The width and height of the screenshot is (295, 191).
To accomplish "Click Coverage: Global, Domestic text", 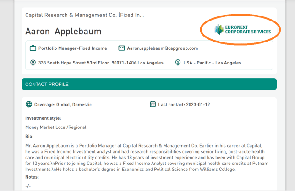I will [63, 105].
